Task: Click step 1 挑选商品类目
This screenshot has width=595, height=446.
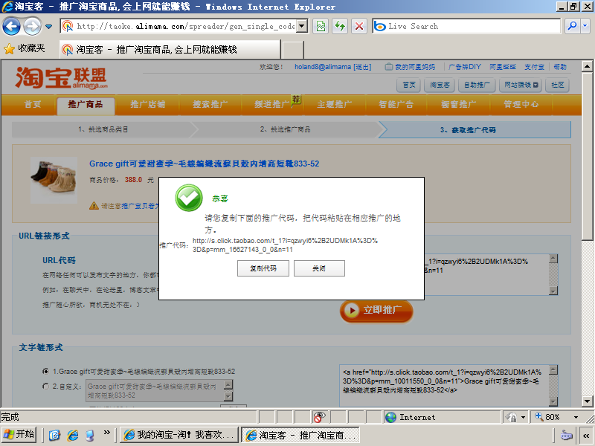Action: click(x=103, y=129)
